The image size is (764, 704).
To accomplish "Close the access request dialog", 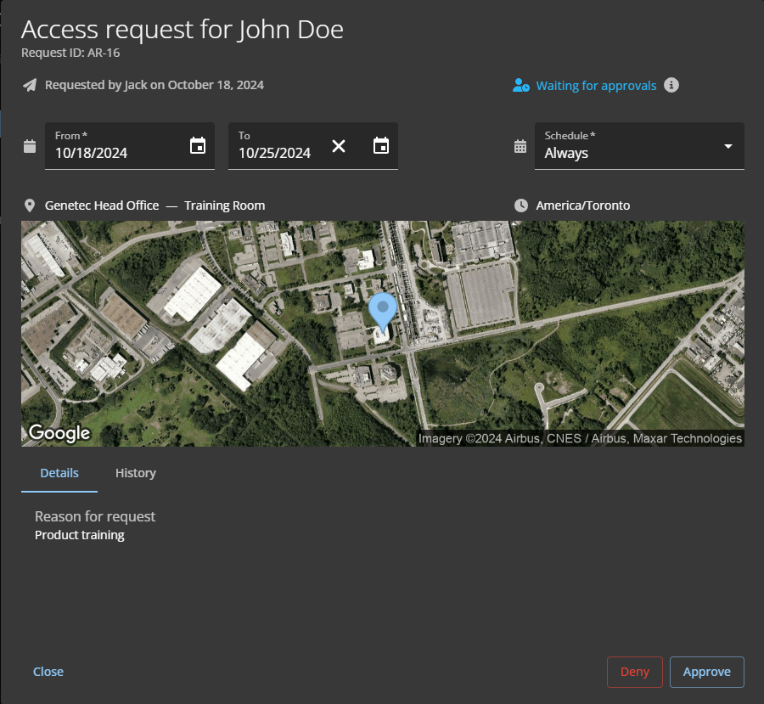I will pyautogui.click(x=48, y=672).
